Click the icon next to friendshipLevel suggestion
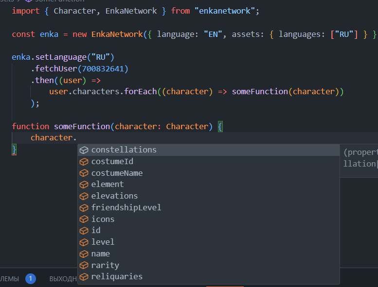 (84, 208)
